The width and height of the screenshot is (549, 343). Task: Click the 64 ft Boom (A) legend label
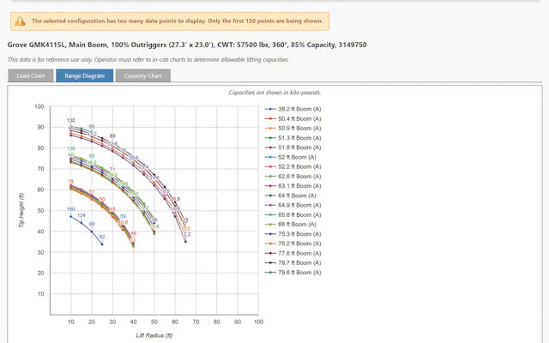[298, 196]
